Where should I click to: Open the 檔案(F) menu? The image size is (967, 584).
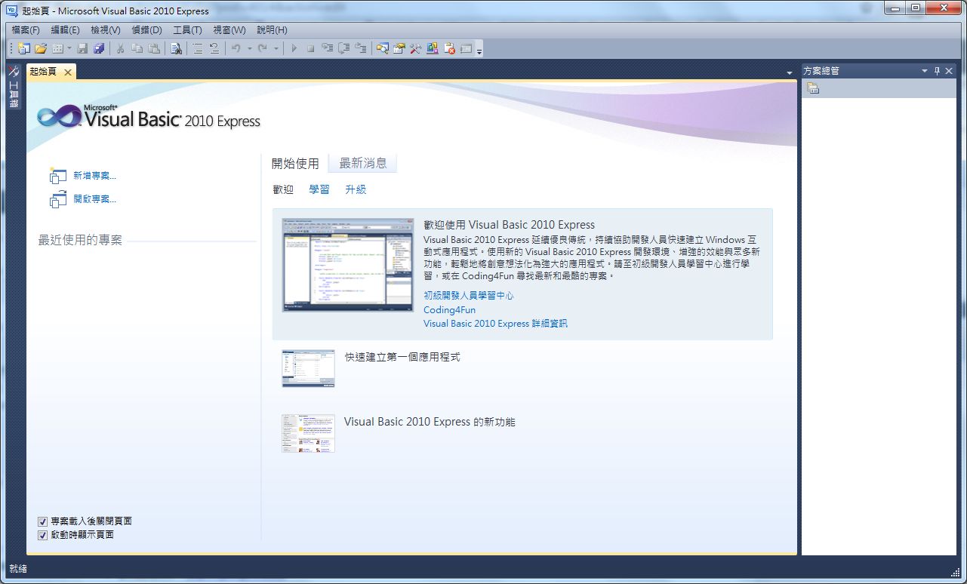point(26,30)
